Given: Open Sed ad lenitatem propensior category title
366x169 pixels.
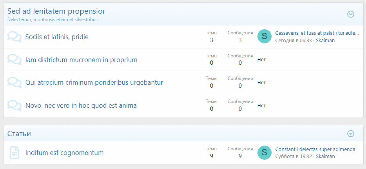Looking at the screenshot, I should coord(56,11).
